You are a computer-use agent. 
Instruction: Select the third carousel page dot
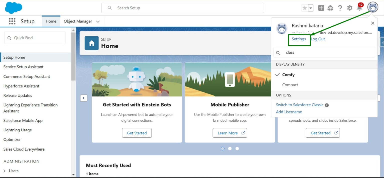pyautogui.click(x=237, y=148)
